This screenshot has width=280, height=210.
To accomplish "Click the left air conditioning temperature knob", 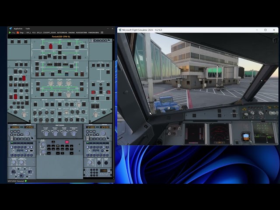I will coord(51,83).
